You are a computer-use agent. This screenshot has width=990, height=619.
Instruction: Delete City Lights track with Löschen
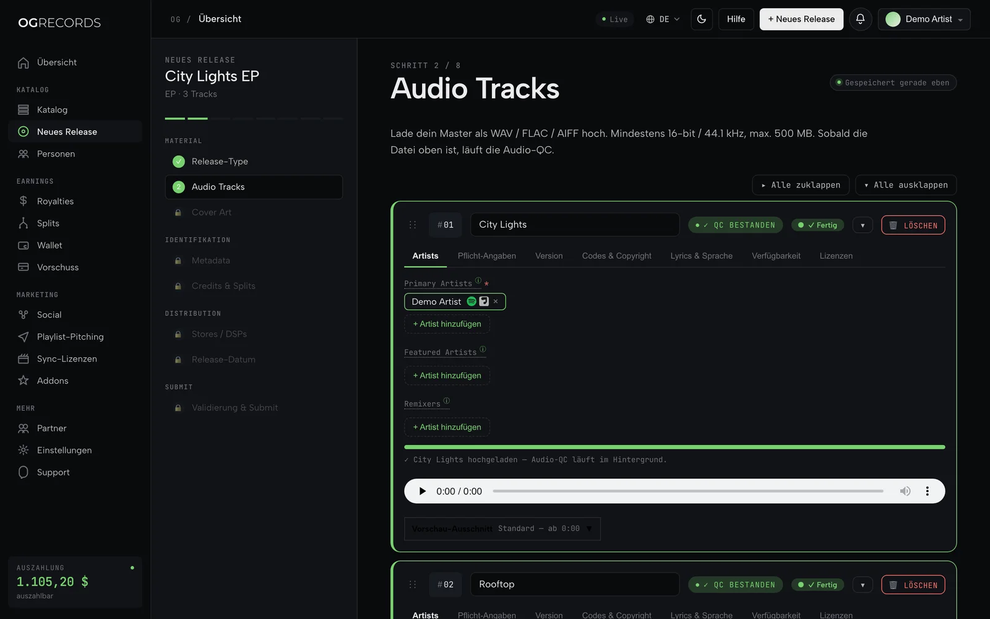click(913, 225)
